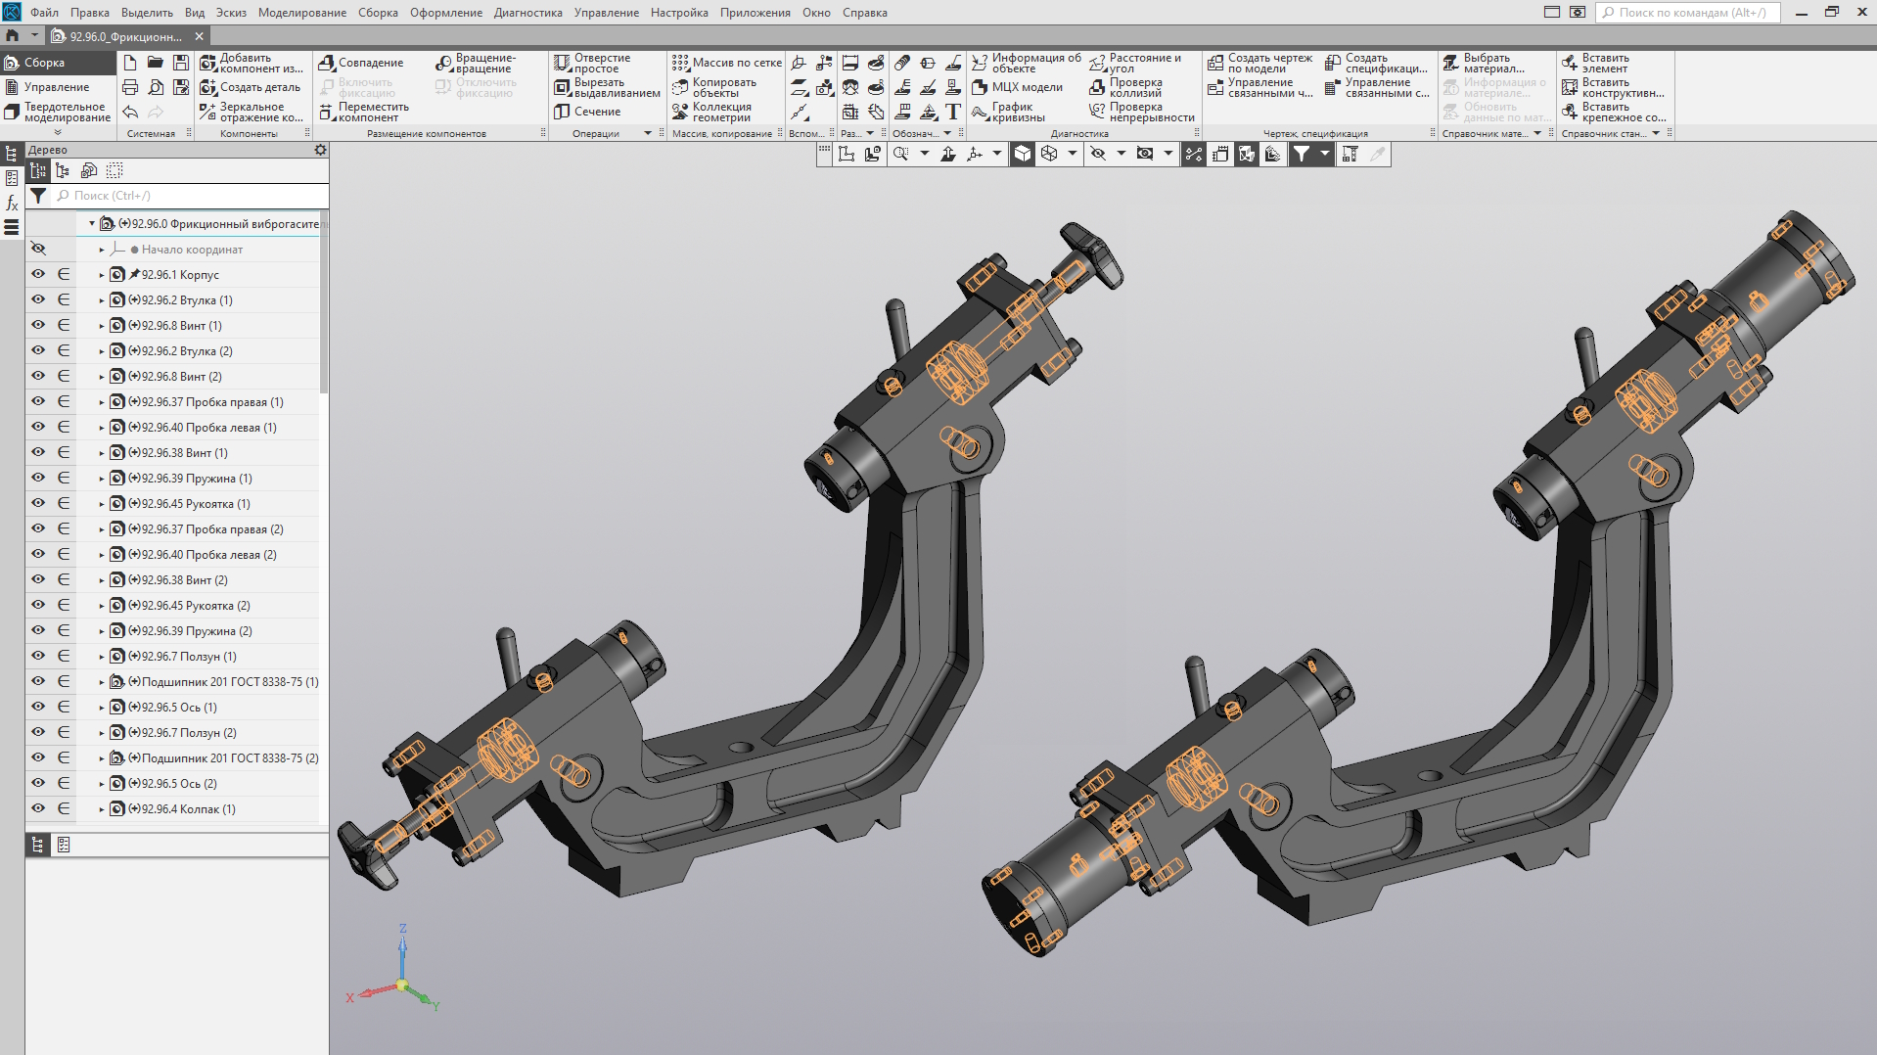Viewport: 1877px width, 1055px height.
Task: Click the Undo arrow icon
Action: [x=130, y=112]
